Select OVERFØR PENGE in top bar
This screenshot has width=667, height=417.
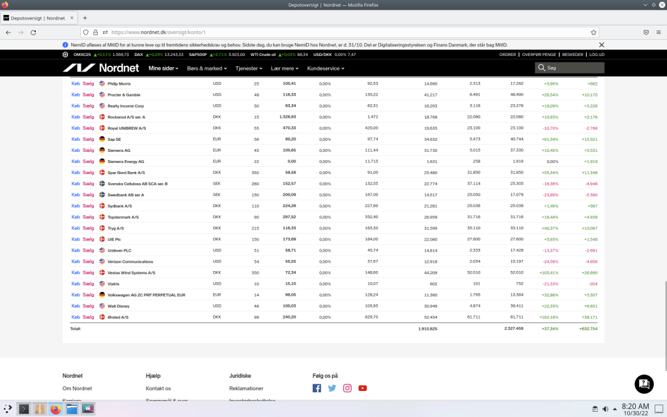click(x=539, y=55)
